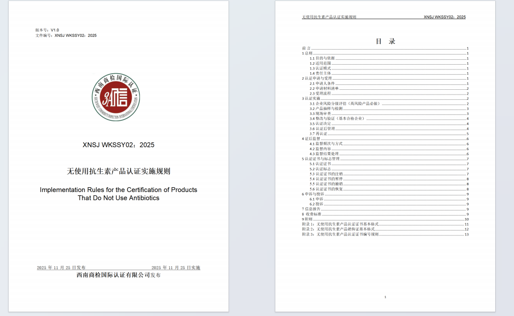Go to section 1.3 认证模式
514x316 pixels.
coord(320,69)
